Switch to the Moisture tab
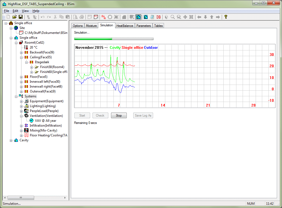This screenshot has height=208, width=282. 91,26
